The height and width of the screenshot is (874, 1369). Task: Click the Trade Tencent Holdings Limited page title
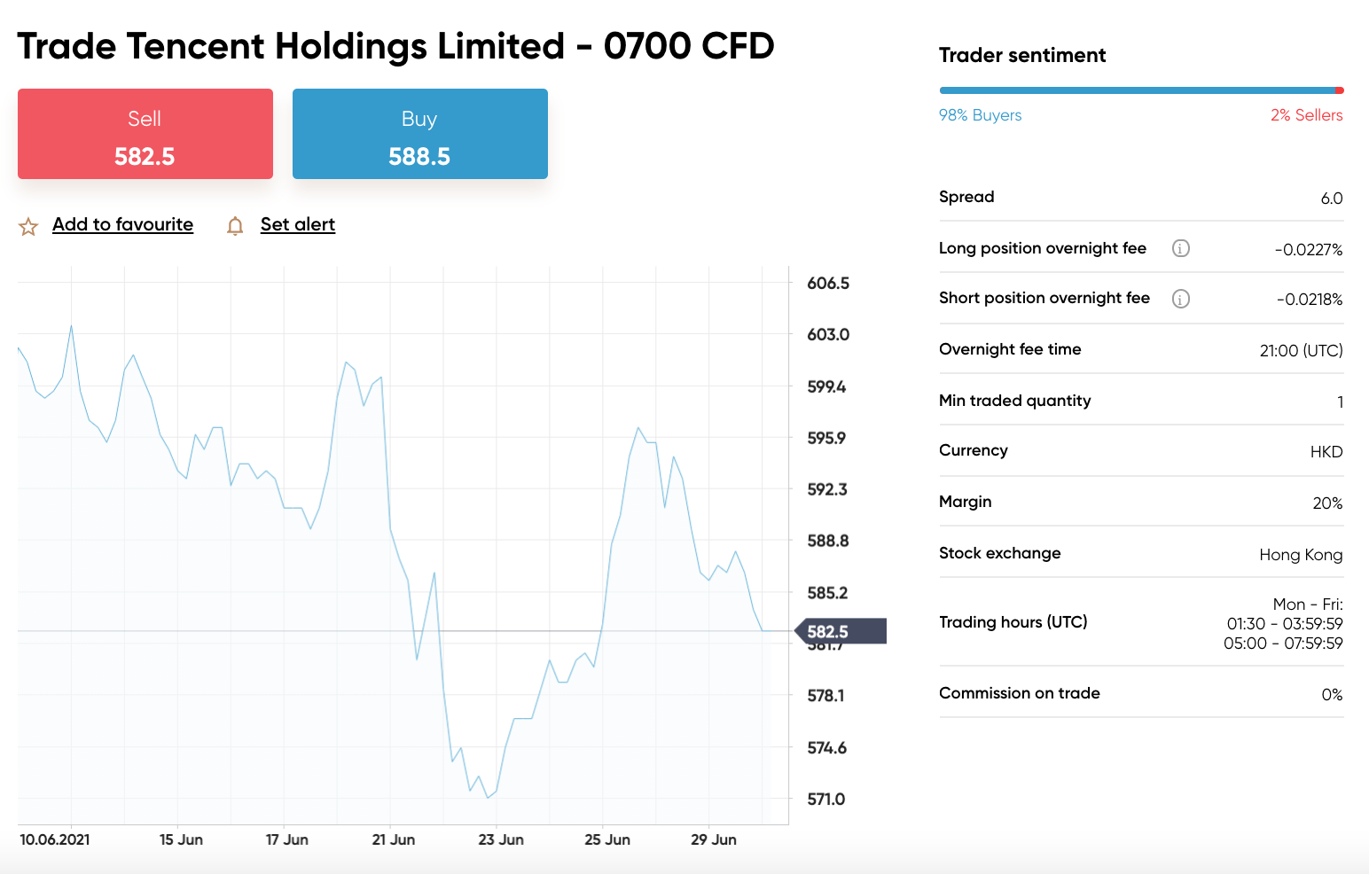coord(395,46)
